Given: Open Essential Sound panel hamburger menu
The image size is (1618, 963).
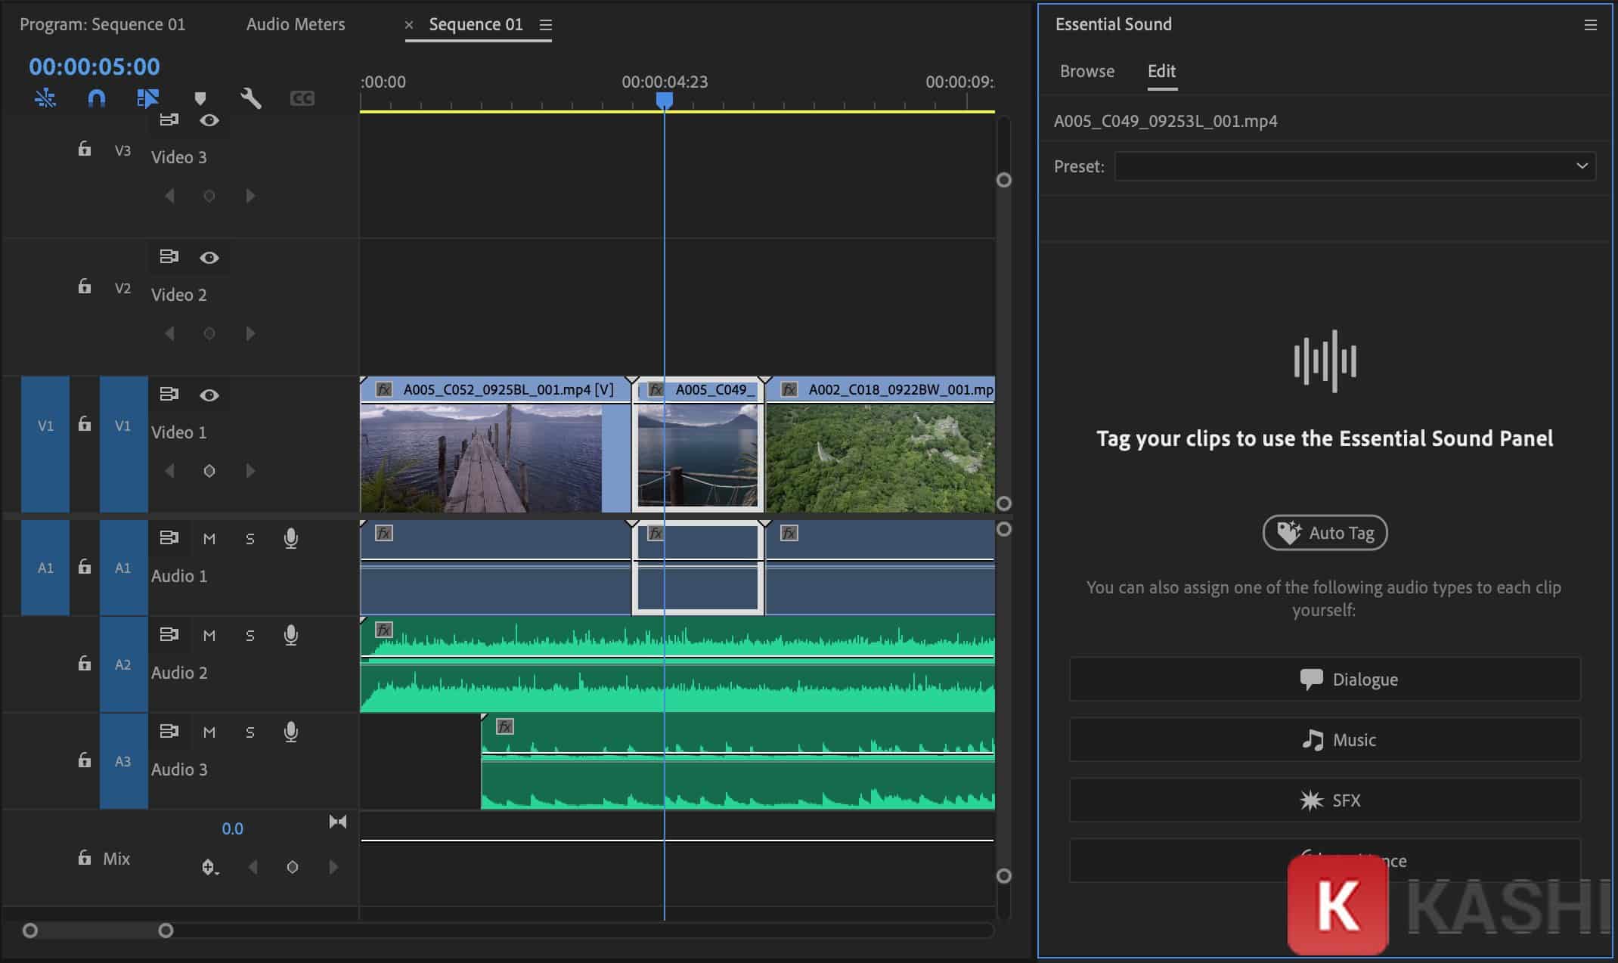Looking at the screenshot, I should [1590, 25].
